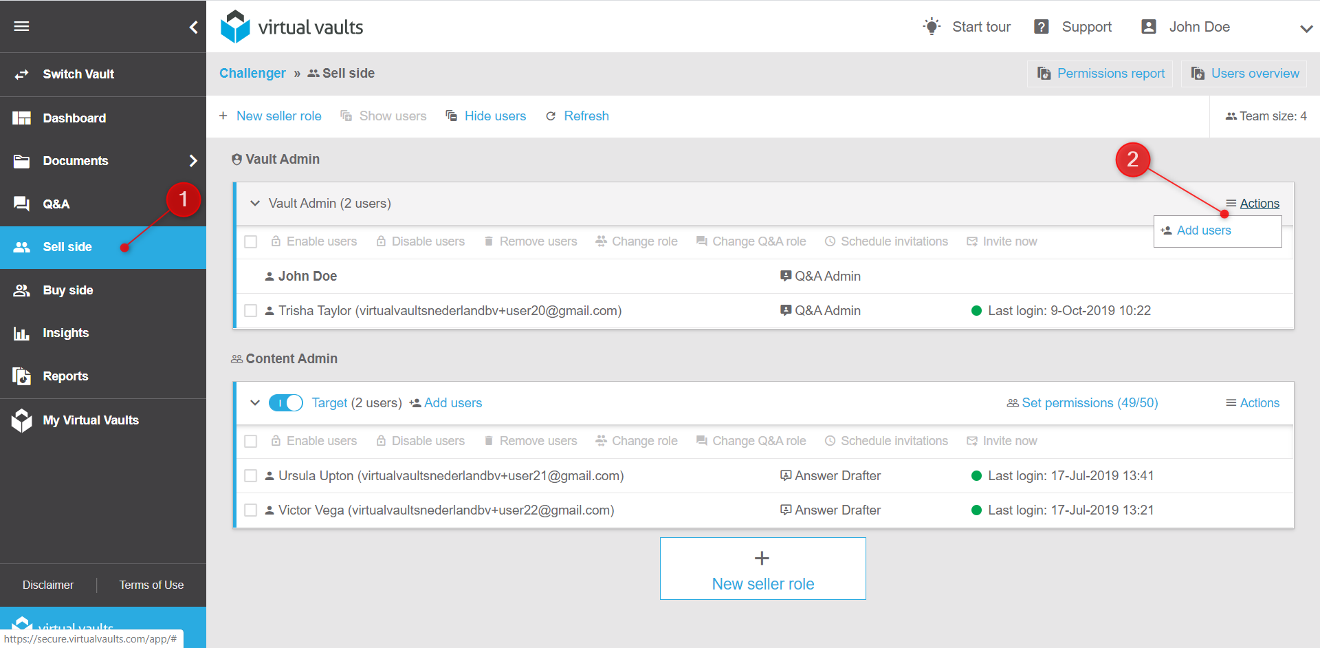Collapse the Target role user list
This screenshot has height=648, width=1320.
255,402
